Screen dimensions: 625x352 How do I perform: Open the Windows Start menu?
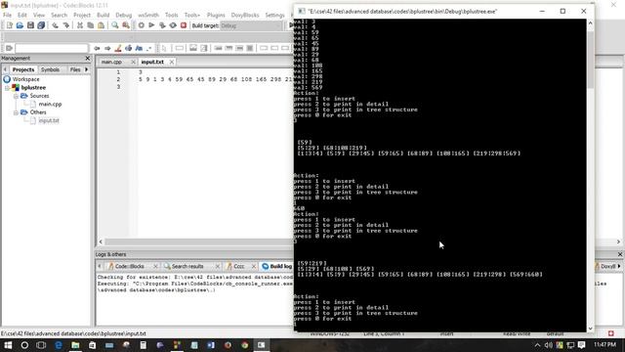coord(8,345)
